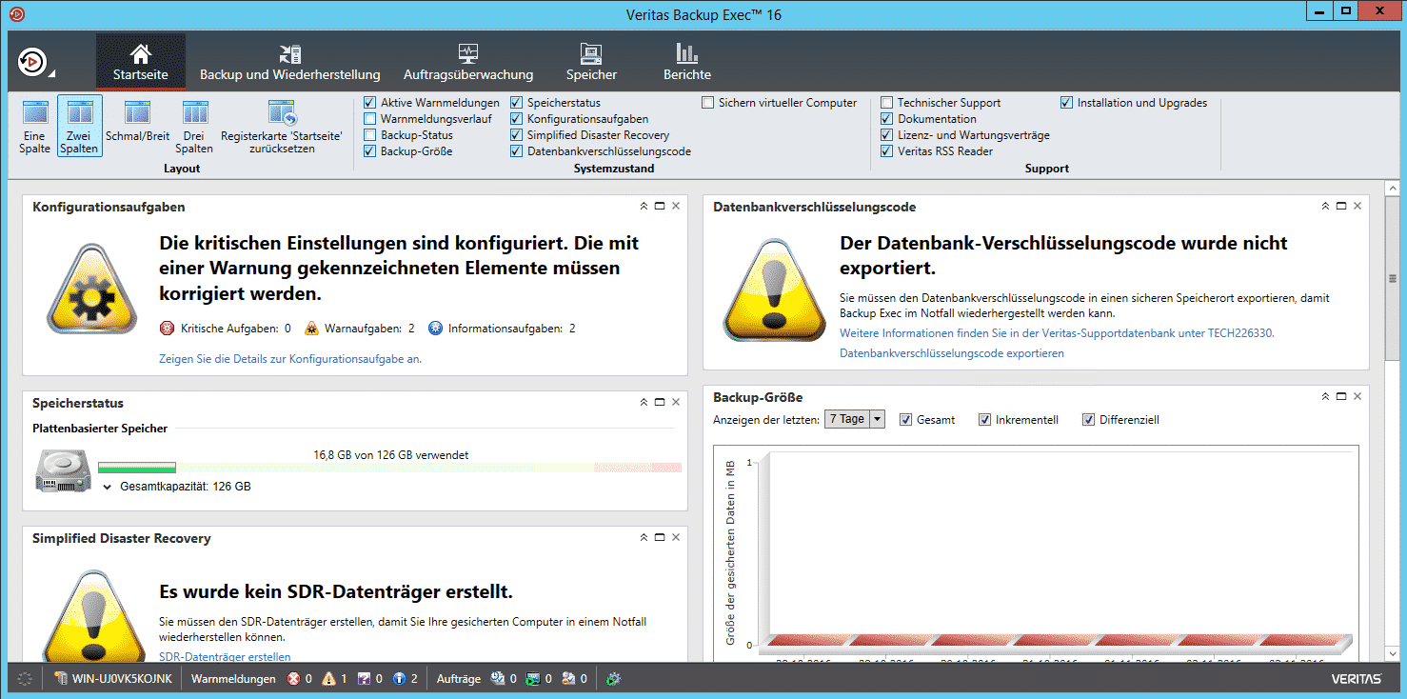Open the Backup Exec main menu button
The width and height of the screenshot is (1407, 699).
(35, 62)
